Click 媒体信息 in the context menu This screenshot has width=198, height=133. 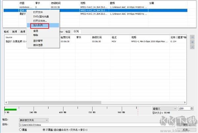[x=38, y=44]
